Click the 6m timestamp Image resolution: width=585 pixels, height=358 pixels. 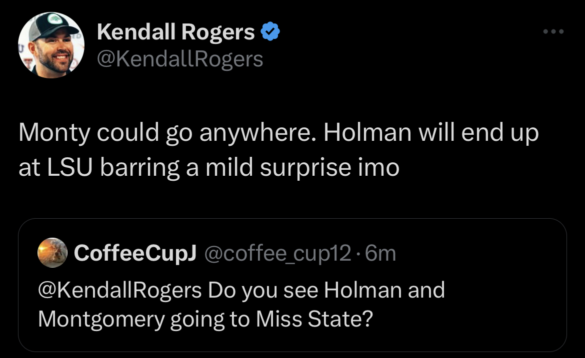pyautogui.click(x=381, y=253)
